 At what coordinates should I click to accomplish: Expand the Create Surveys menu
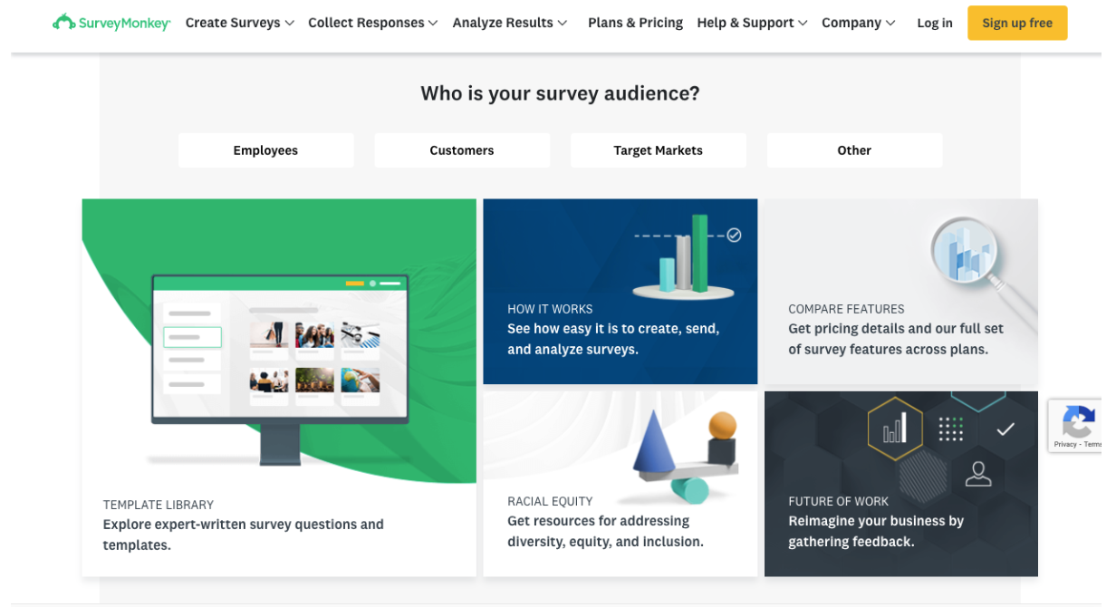click(x=239, y=23)
